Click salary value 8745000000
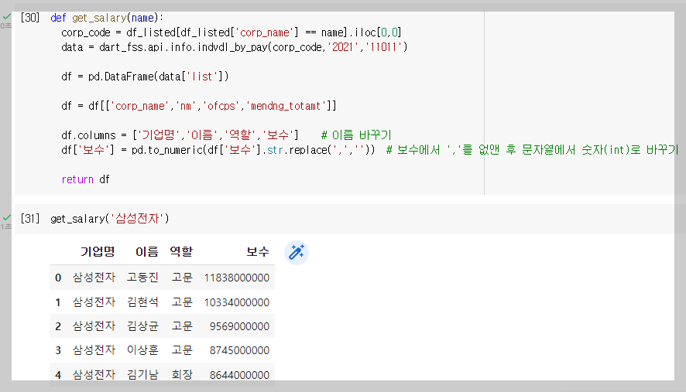This screenshot has width=686, height=392. click(x=239, y=350)
